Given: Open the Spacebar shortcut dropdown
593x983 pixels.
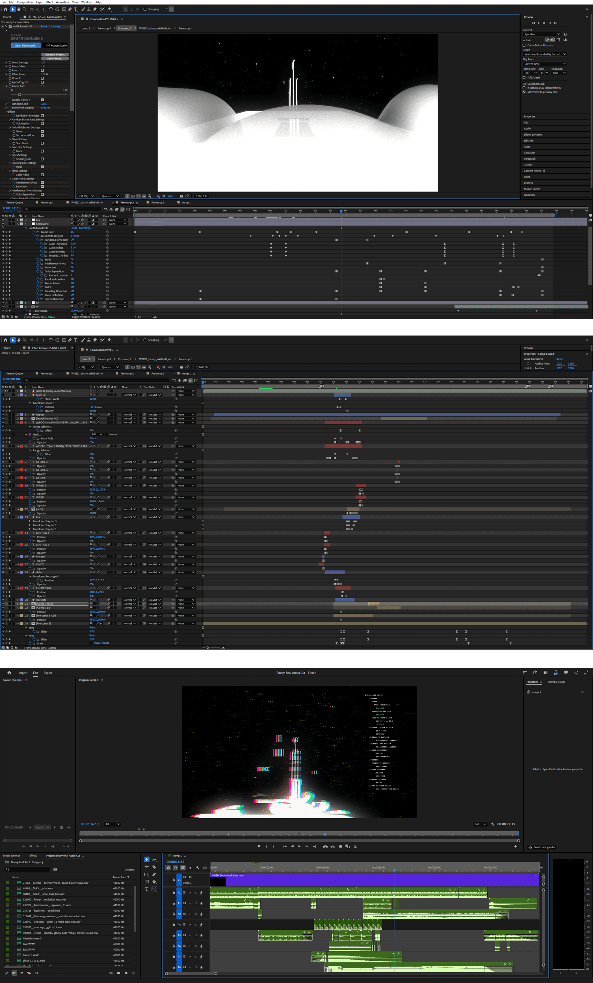Looking at the screenshot, I should (542, 34).
